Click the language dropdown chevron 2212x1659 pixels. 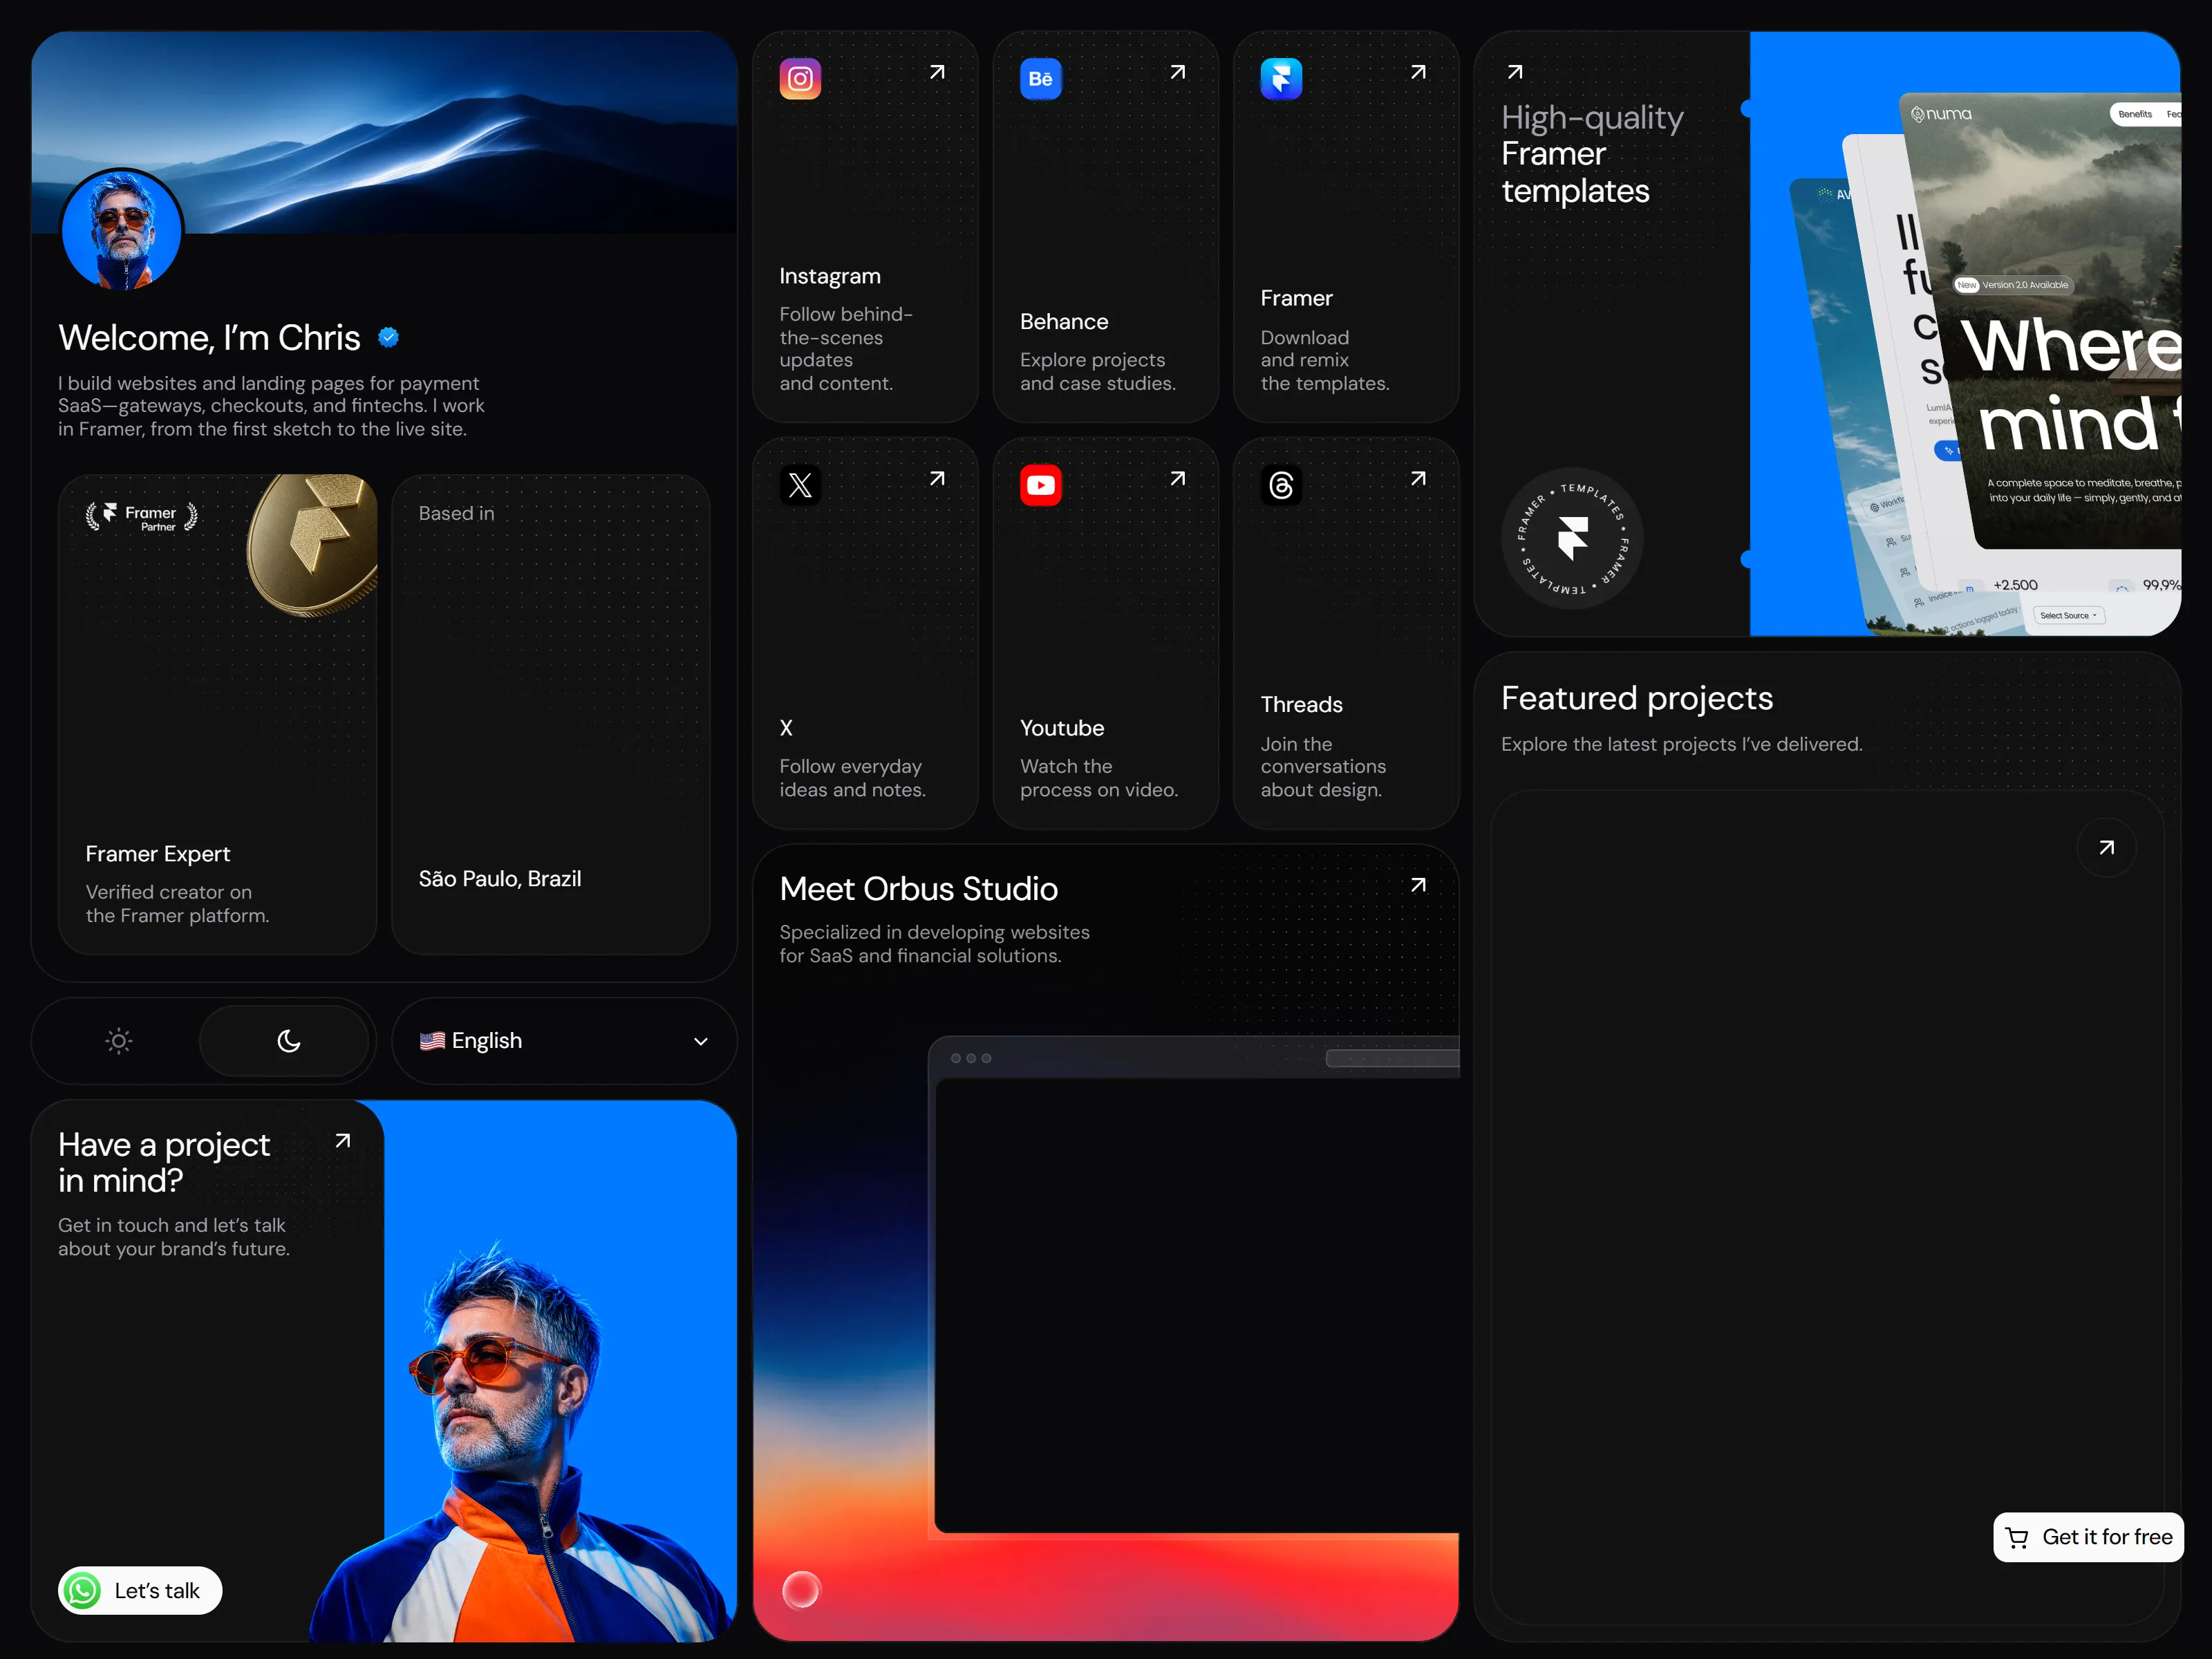point(701,1041)
